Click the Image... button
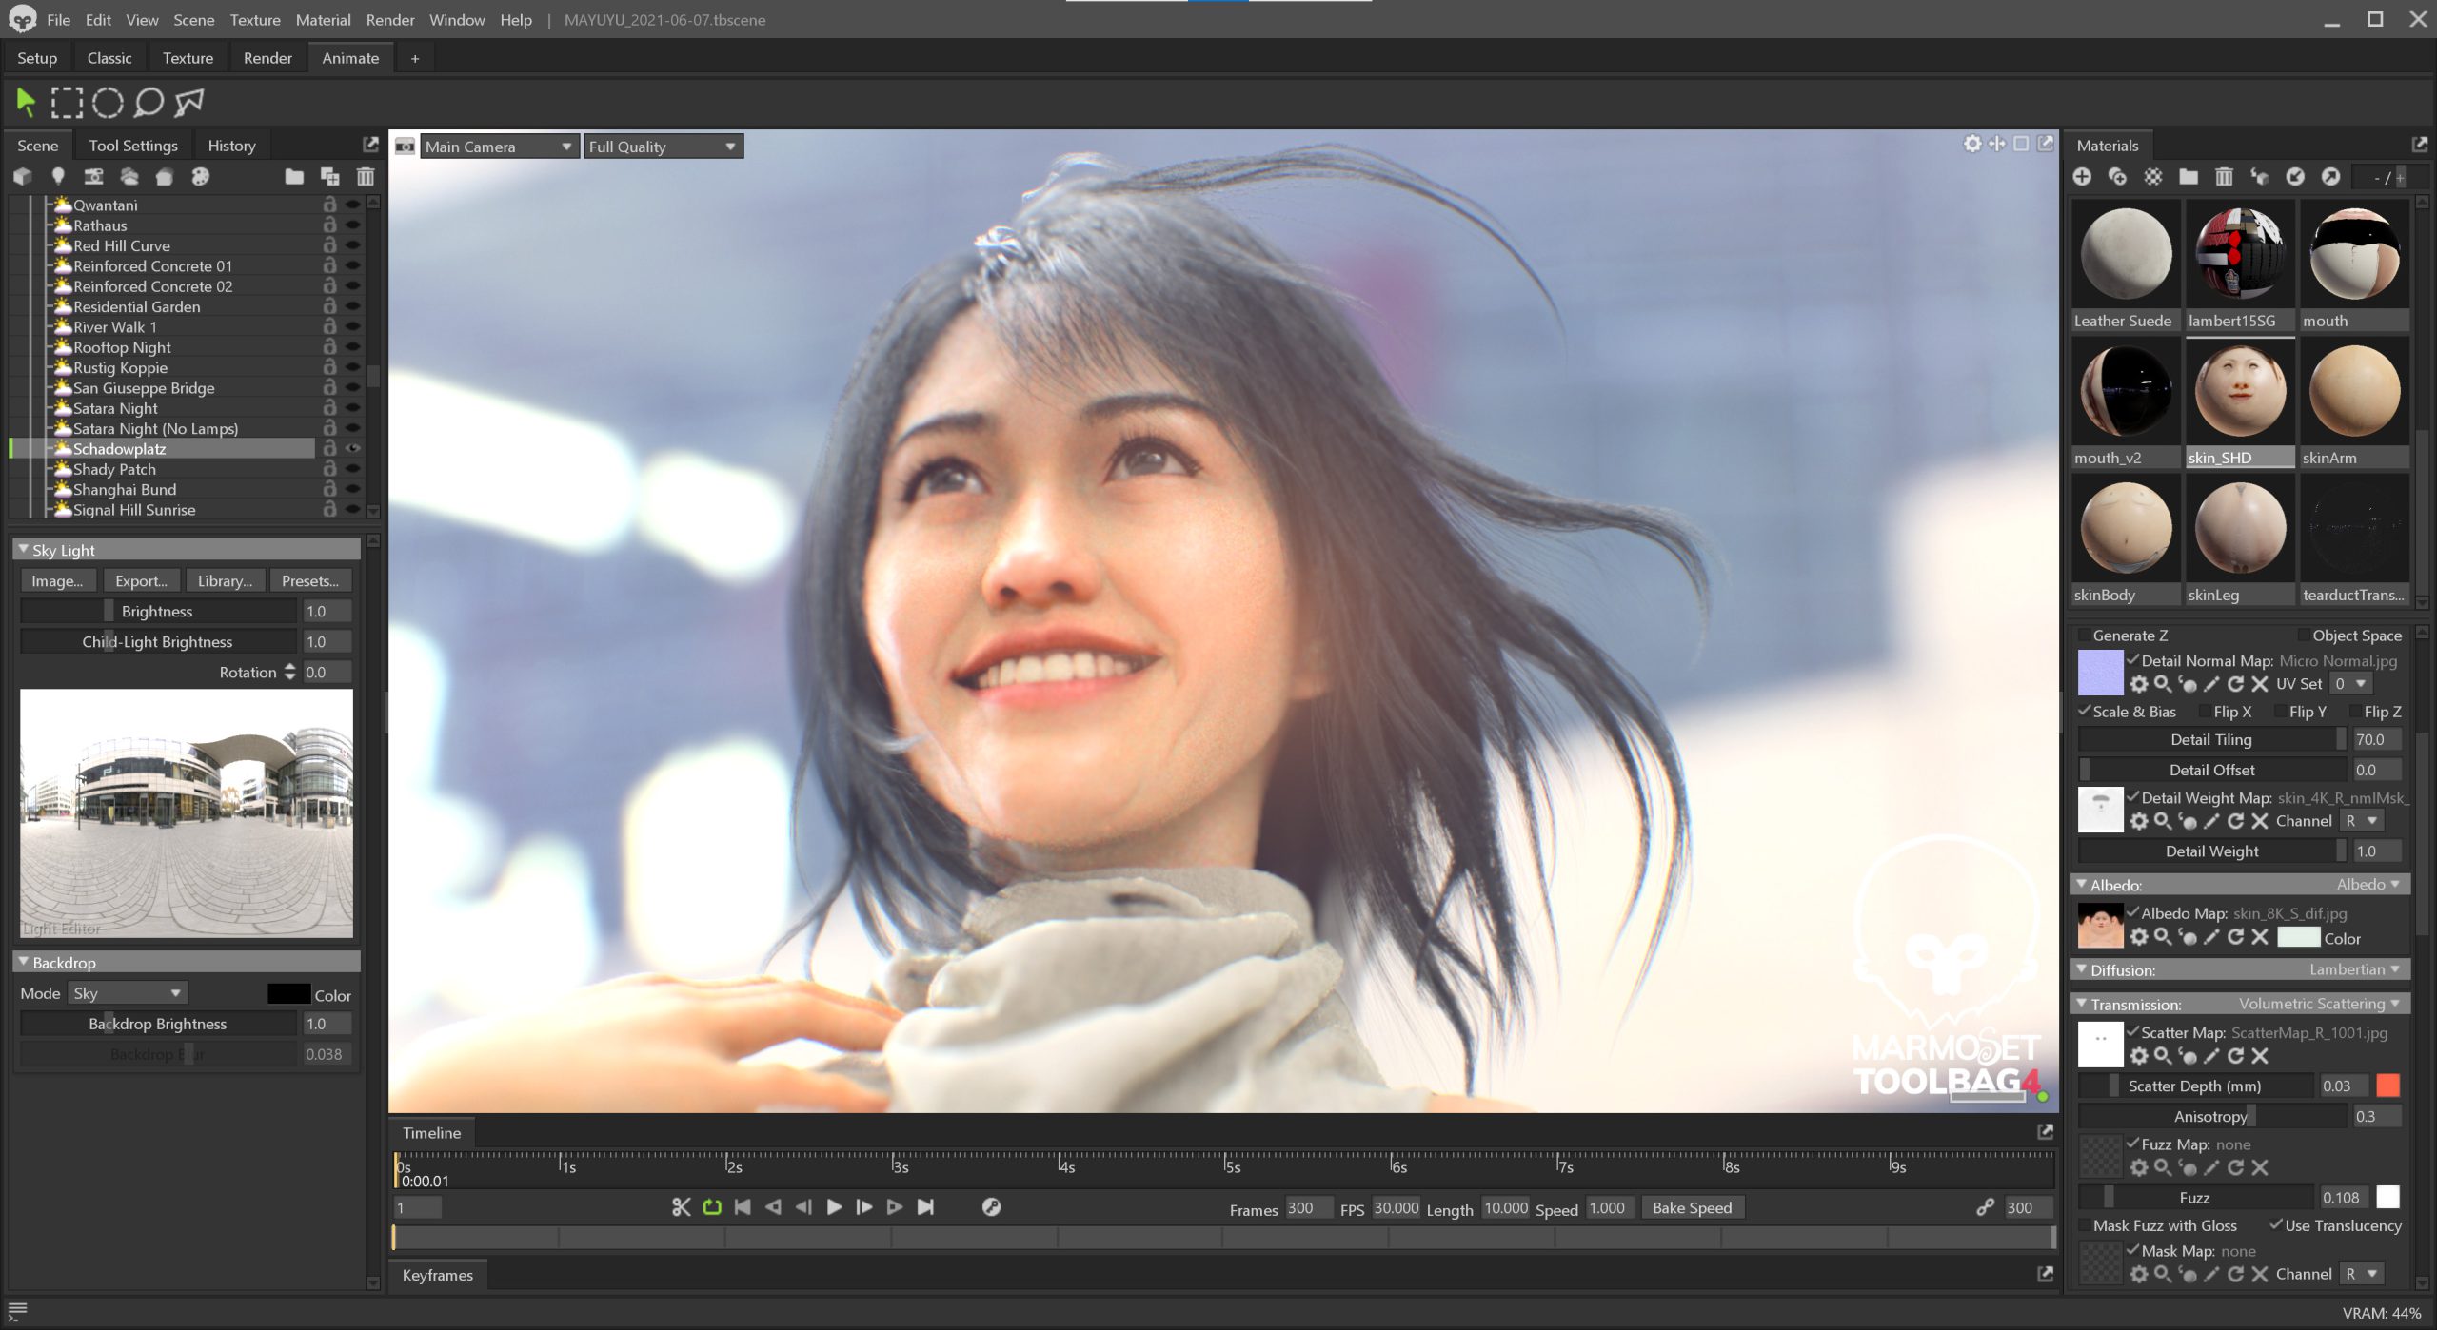Image resolution: width=2437 pixels, height=1330 pixels. [x=57, y=581]
